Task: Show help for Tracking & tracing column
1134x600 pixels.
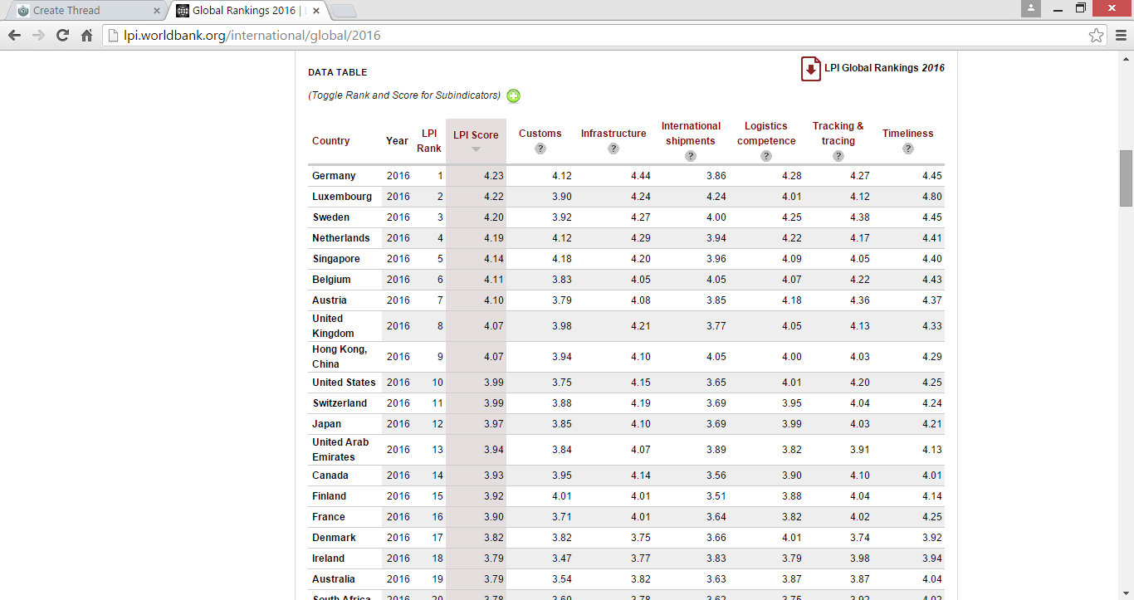Action: [x=838, y=156]
